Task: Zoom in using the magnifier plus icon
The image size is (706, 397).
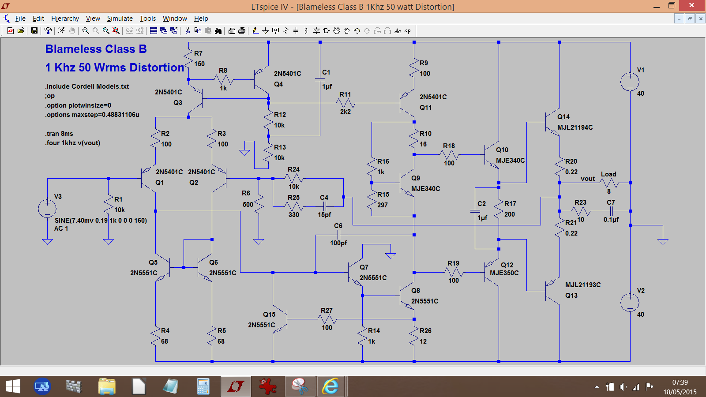Action: tap(86, 31)
